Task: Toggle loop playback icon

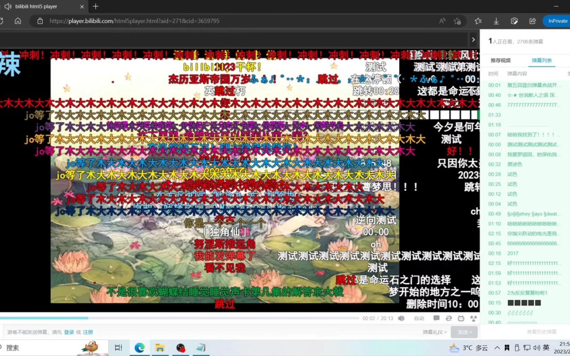Action: click(x=449, y=318)
